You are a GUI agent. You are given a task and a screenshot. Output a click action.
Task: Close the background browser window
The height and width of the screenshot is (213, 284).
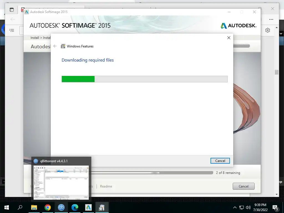click(x=272, y=9)
